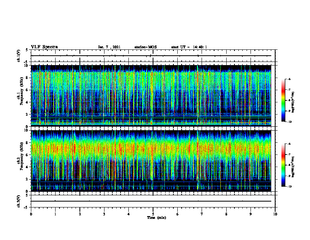Click time axis tick label '8'
The height and width of the screenshot is (240, 310).
click(x=226, y=214)
